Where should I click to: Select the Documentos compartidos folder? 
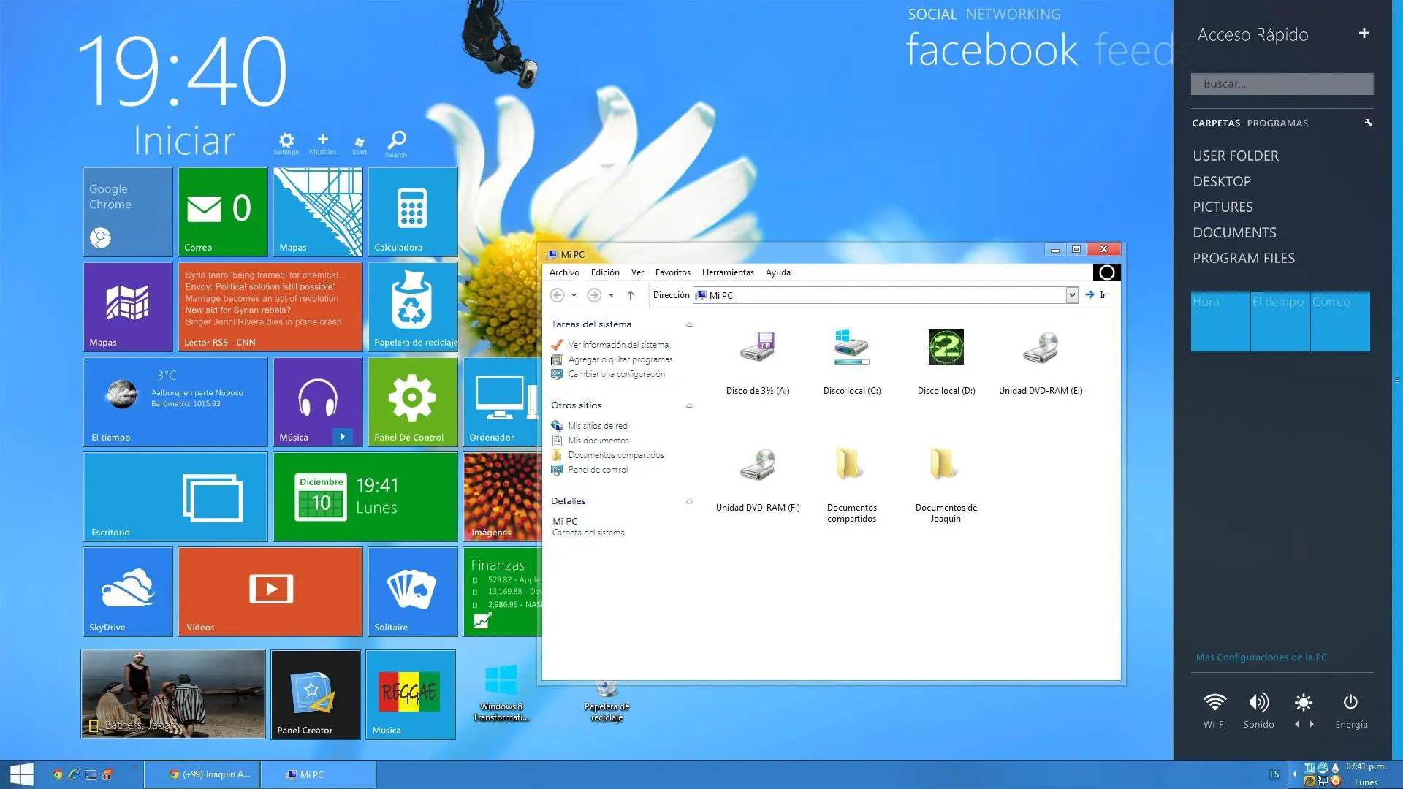[852, 485]
